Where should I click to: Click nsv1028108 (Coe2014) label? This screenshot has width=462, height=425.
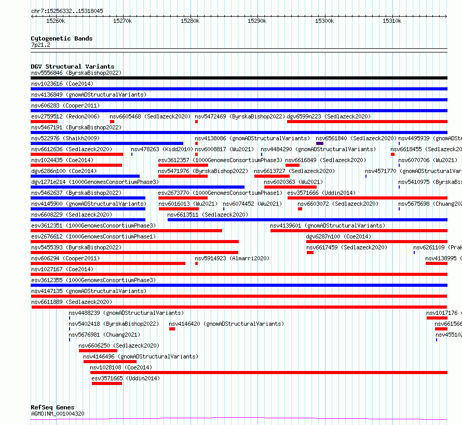point(121,367)
